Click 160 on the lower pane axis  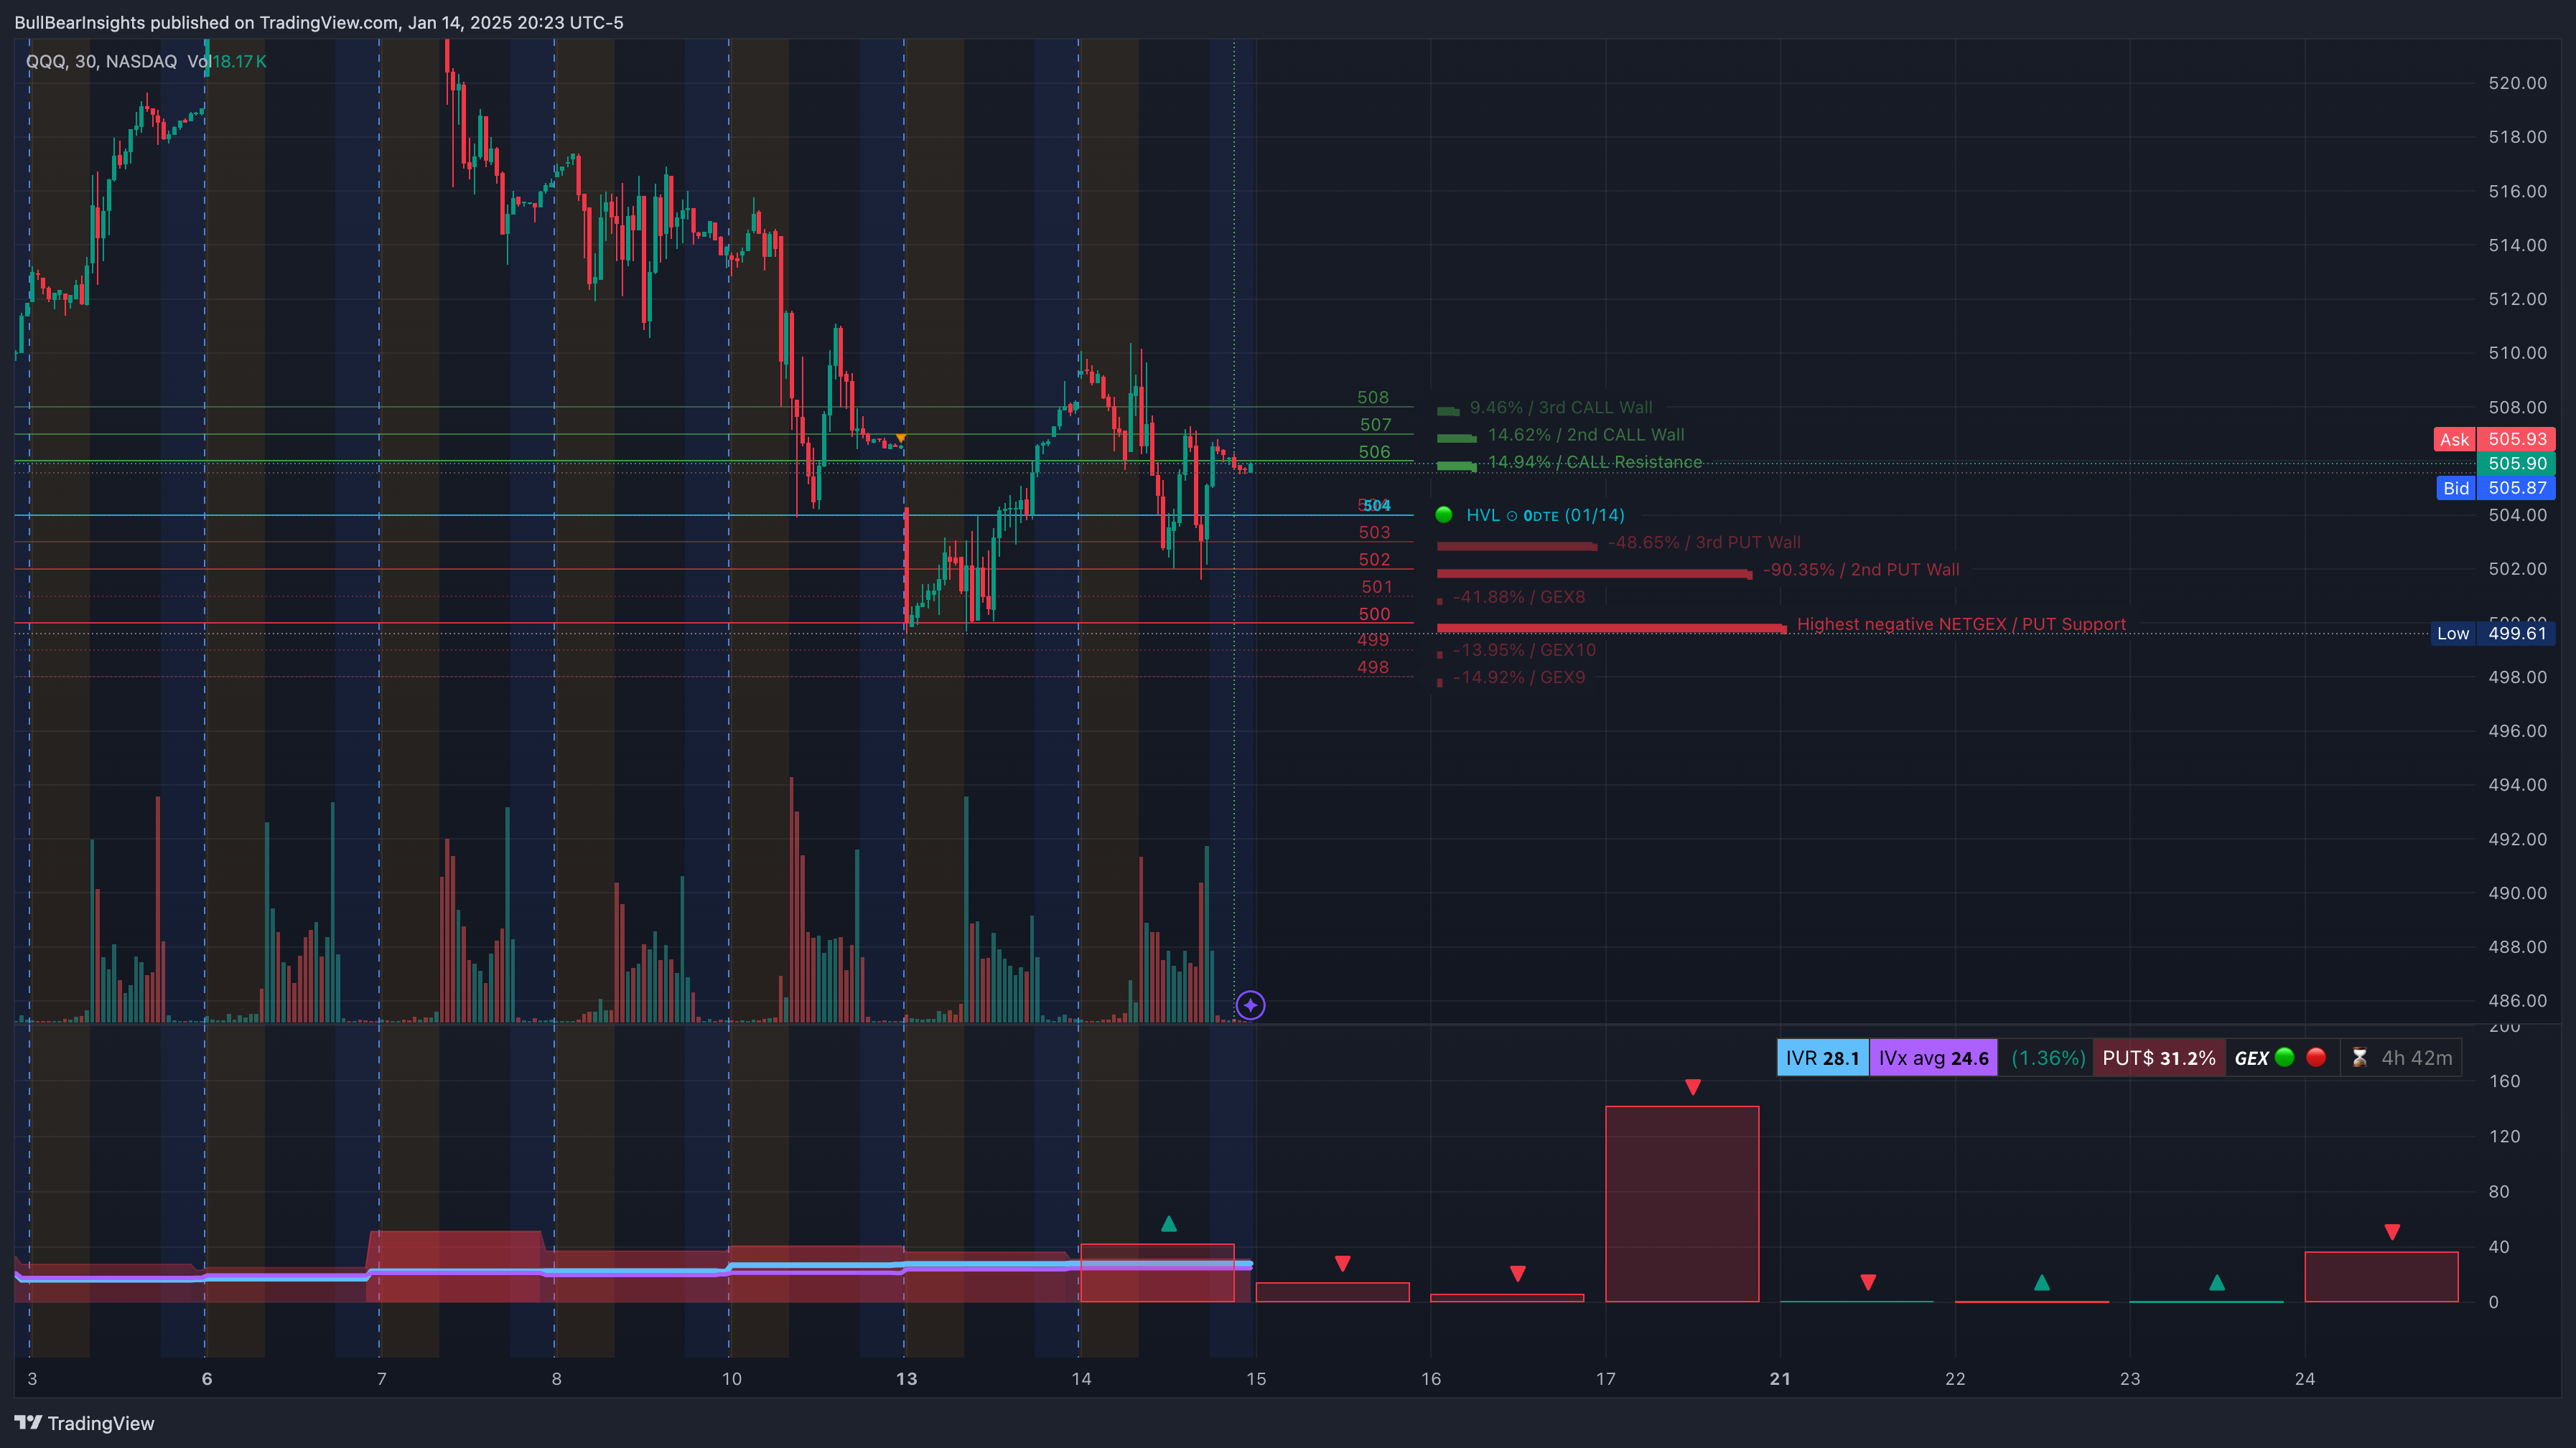pyautogui.click(x=2504, y=1081)
